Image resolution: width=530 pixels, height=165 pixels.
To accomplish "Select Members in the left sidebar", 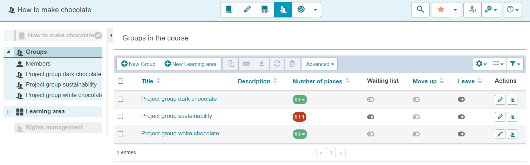I will click(x=38, y=64).
